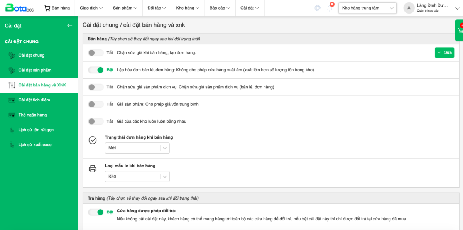Toggle Cửa hàng được phép đổi trả off
This screenshot has width=463, height=230.
pos(96,212)
